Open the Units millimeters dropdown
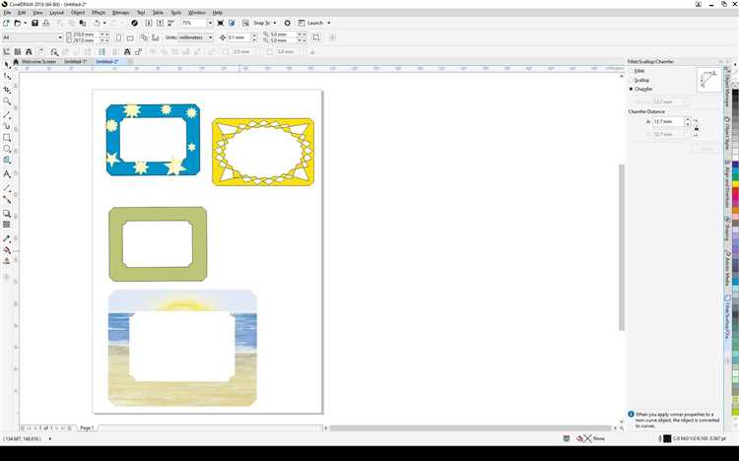This screenshot has width=739, height=461. pos(210,37)
